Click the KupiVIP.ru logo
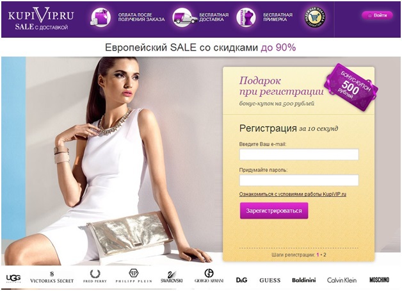Image resolution: width=402 pixels, height=291 pixels. click(x=40, y=19)
